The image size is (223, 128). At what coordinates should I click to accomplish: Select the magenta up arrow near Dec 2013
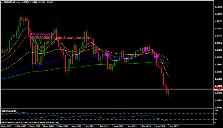click(146, 49)
